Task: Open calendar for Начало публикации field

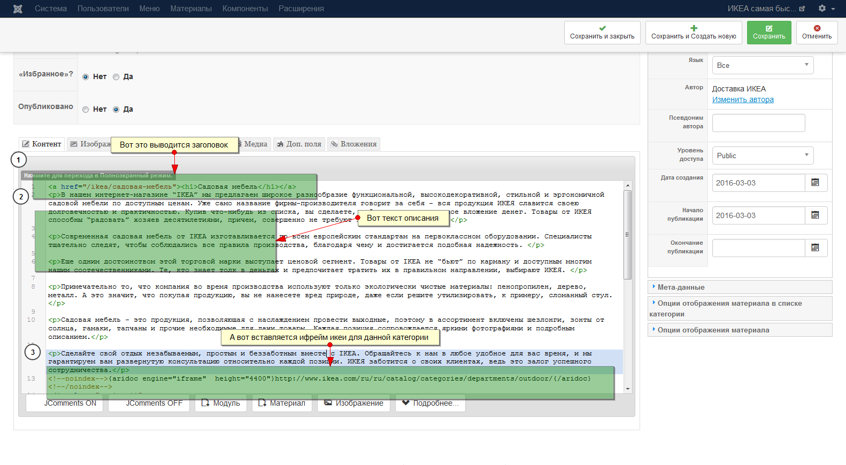Action: tap(816, 215)
